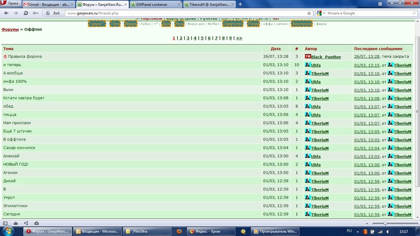Click the zoom arrow beside the zoom slider
Screen dimensions: 420x236
pos(367,223)
